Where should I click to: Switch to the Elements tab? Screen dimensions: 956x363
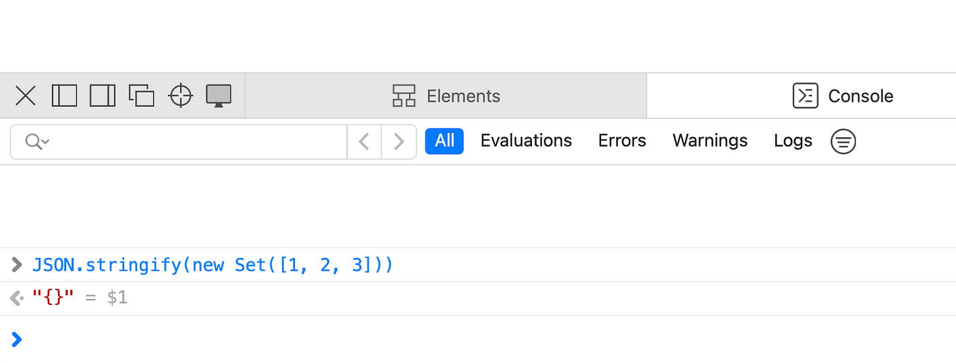coord(446,96)
